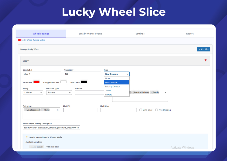Click the Add Slice button
227x161 pixels.
203,49
